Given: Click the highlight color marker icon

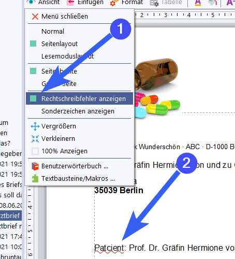Looking at the screenshot, I should tap(212, 3).
